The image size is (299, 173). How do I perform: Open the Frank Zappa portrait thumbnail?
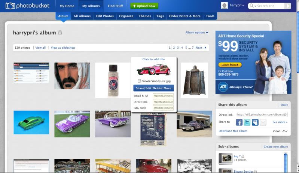(x=72, y=76)
